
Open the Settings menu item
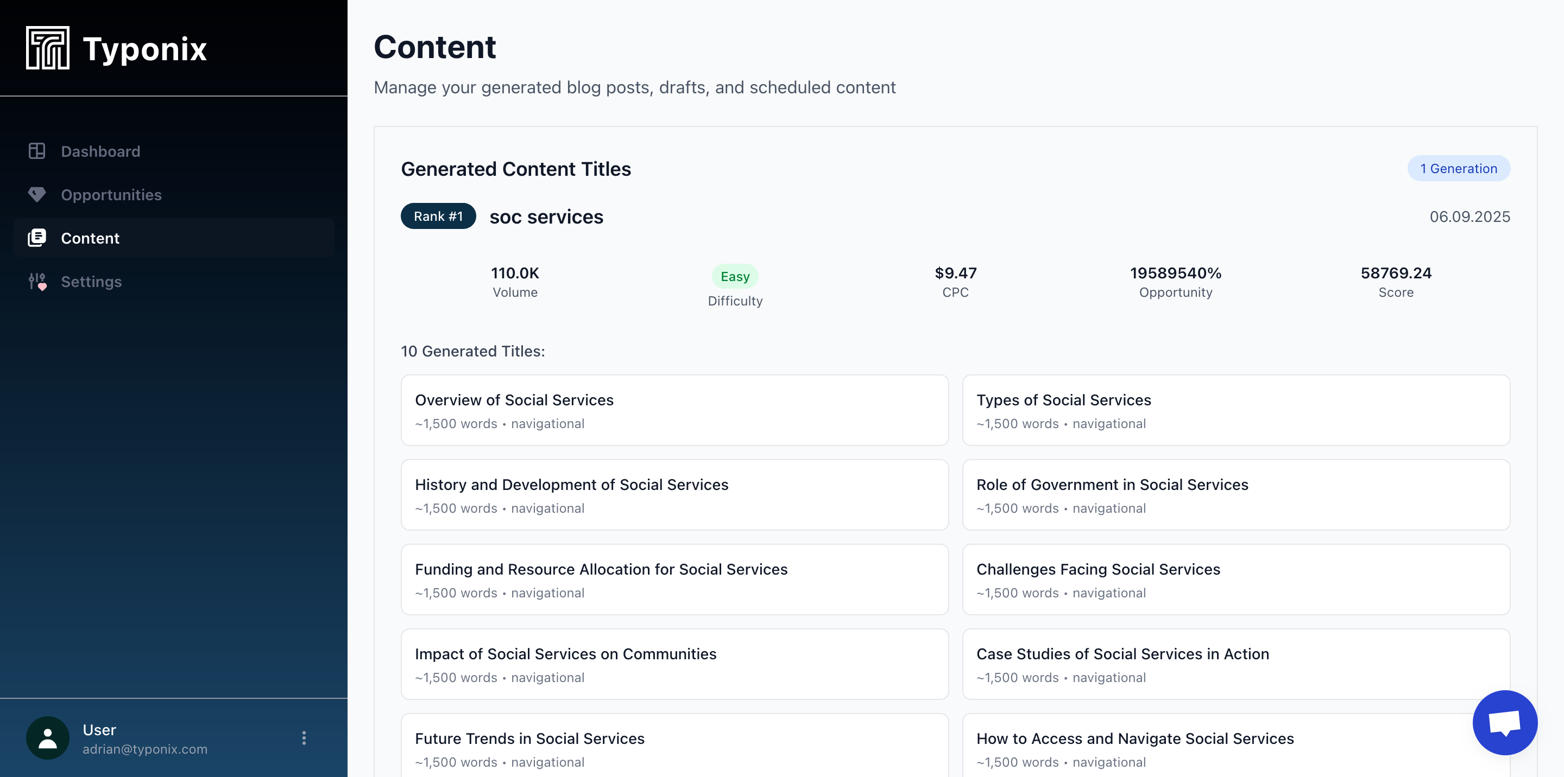tap(91, 282)
